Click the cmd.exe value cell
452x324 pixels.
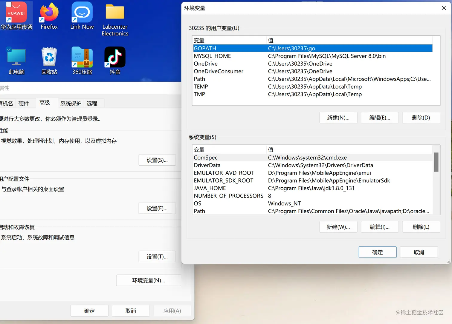[307, 157]
